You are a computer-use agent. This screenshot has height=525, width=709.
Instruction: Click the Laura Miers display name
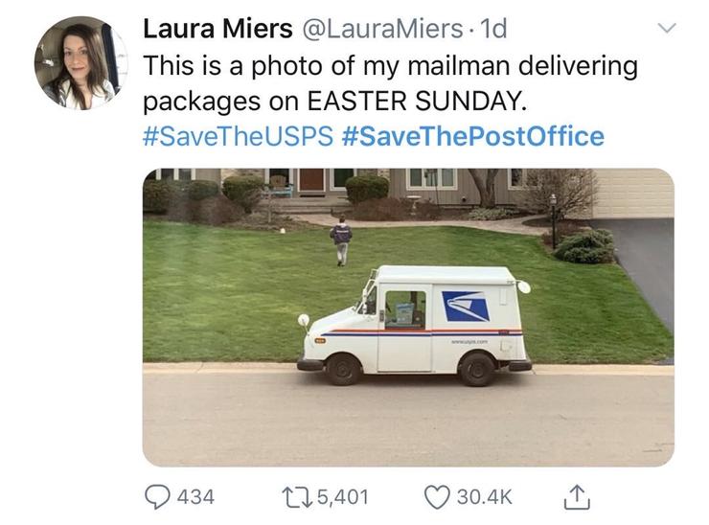(x=217, y=29)
